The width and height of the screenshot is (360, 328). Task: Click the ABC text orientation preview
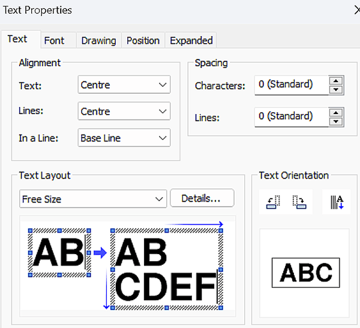coord(306,273)
